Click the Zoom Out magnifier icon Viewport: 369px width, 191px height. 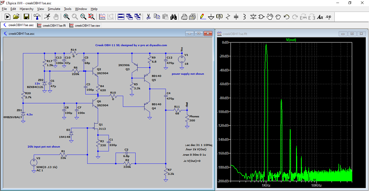(83, 17)
